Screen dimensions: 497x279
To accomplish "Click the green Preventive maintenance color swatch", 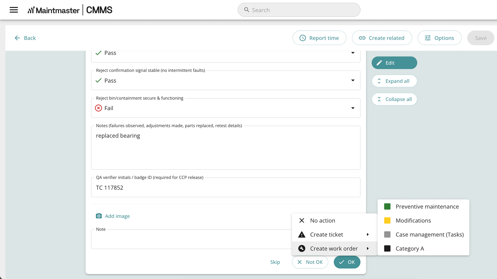I will 387,206.
